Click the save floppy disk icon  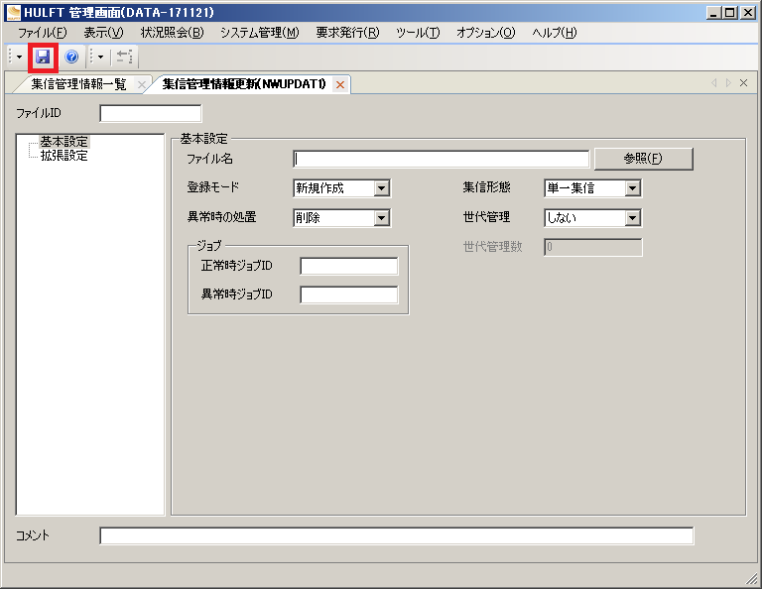(43, 58)
